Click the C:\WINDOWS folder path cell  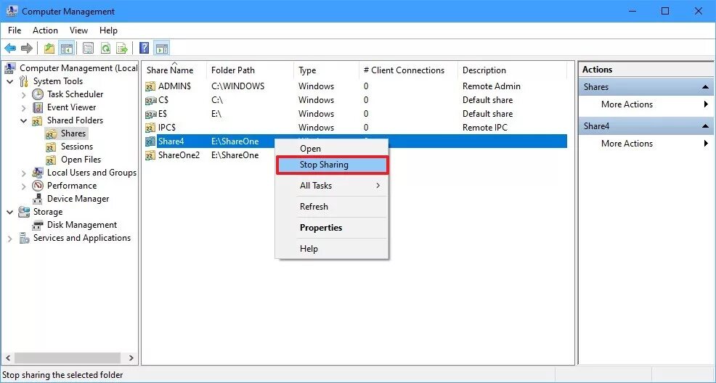(x=238, y=86)
